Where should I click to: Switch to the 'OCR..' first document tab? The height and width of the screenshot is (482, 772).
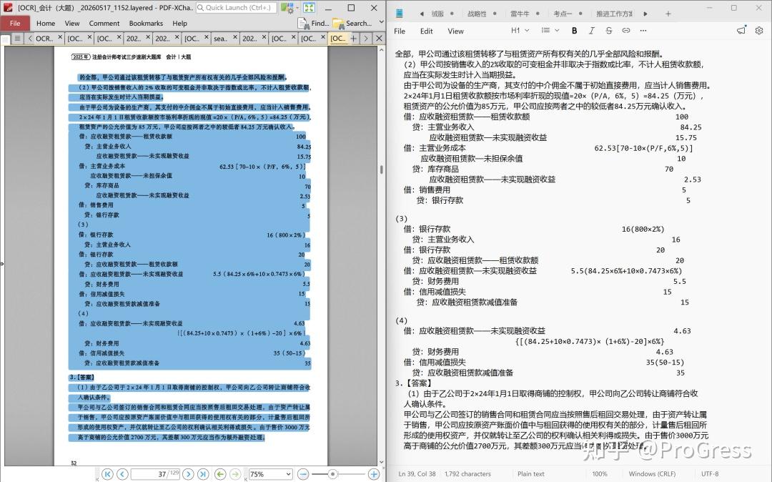tap(44, 38)
